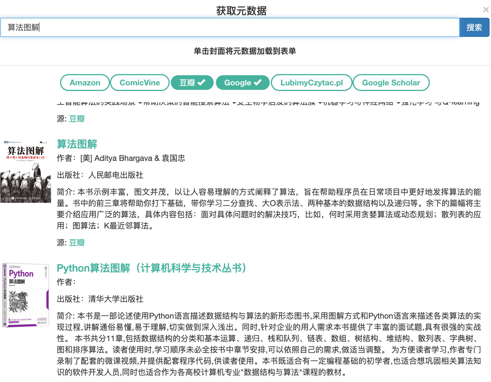
Task: Close the 获取元数据 dialog
Action: coord(485,10)
